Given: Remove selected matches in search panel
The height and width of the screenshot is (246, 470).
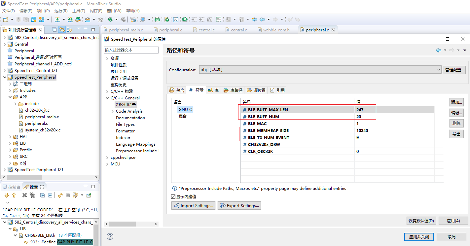Looking at the screenshot, I should click(x=24, y=195).
